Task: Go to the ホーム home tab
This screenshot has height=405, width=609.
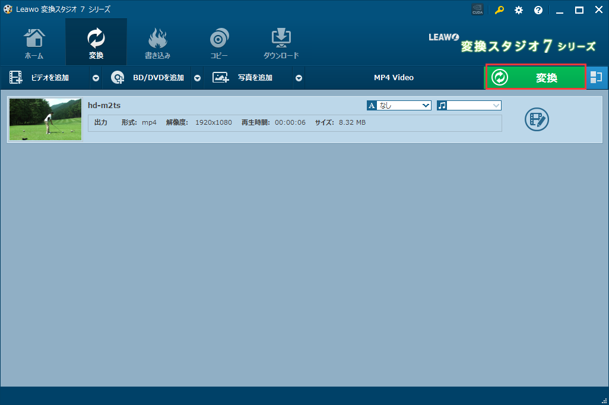Action: point(34,43)
